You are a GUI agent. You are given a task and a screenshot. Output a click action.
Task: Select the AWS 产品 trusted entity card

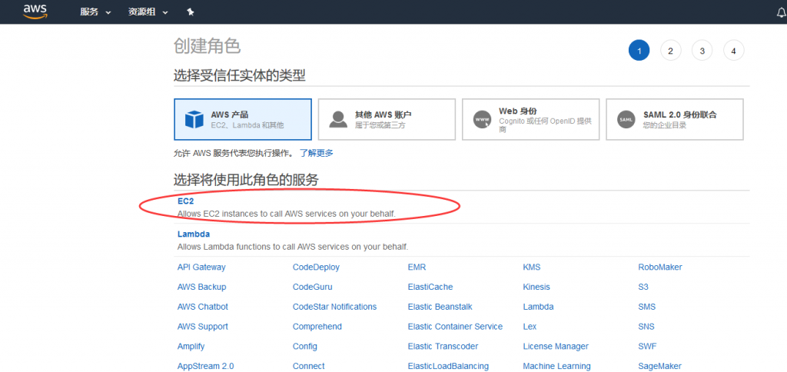click(x=243, y=119)
